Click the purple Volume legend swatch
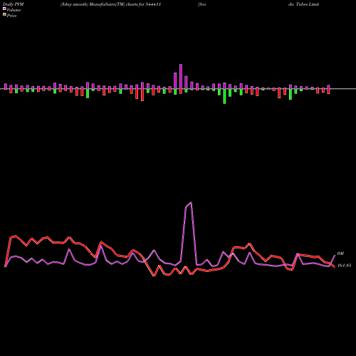This screenshot has height=356, width=356. pyautogui.click(x=4, y=9)
